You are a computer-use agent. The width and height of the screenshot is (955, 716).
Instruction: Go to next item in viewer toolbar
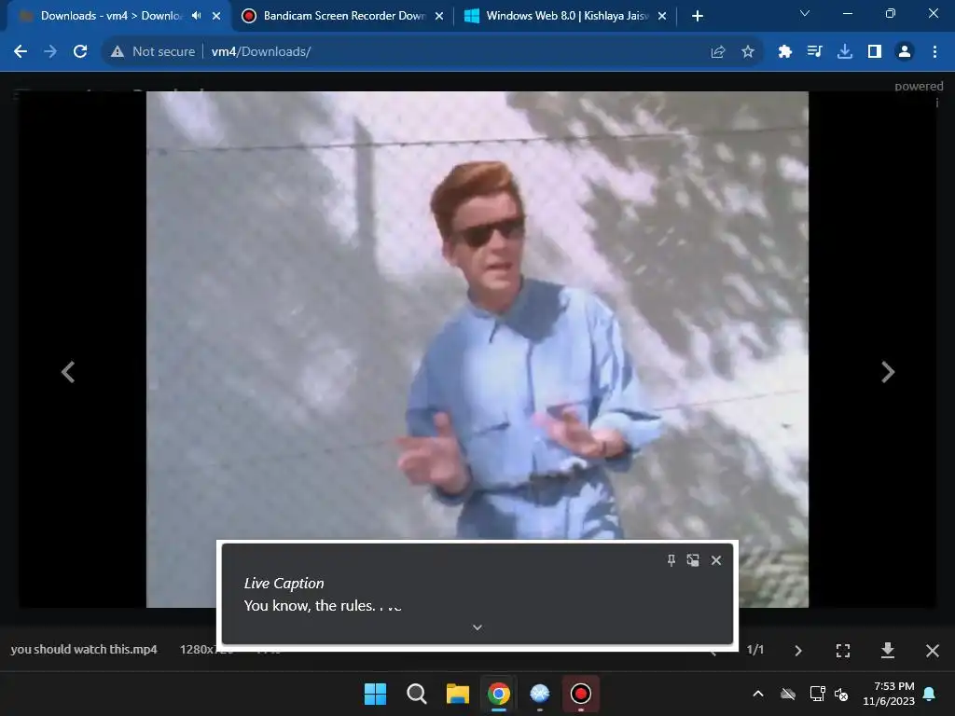pyautogui.click(x=798, y=651)
